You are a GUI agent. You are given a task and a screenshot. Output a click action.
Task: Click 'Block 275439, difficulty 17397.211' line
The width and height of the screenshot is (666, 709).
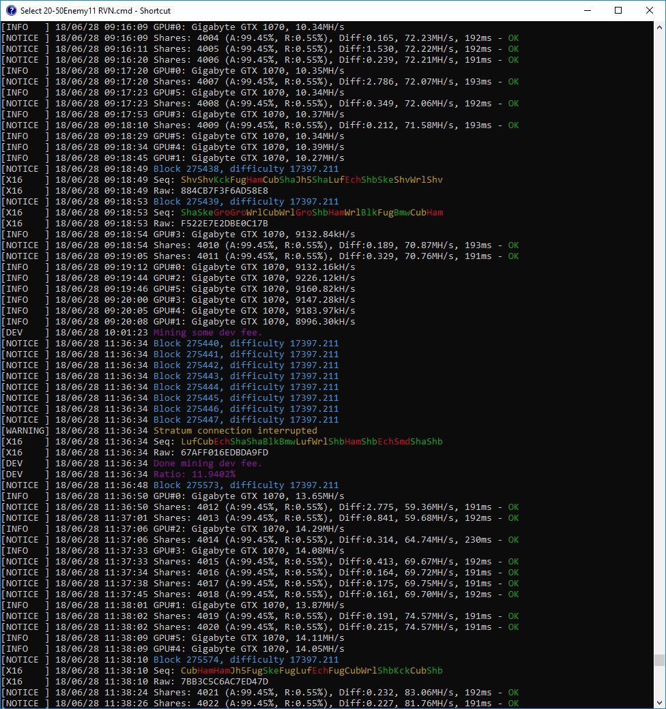pyautogui.click(x=246, y=201)
